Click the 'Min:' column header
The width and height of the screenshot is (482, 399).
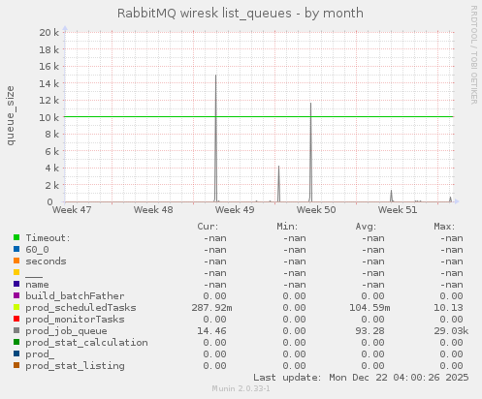287,227
